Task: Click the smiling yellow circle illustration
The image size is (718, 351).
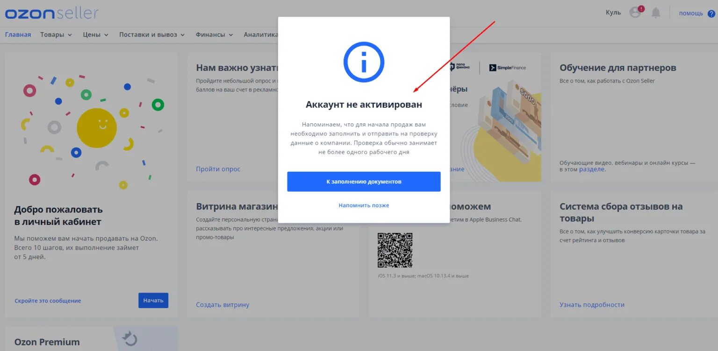Action: pyautogui.click(x=97, y=128)
